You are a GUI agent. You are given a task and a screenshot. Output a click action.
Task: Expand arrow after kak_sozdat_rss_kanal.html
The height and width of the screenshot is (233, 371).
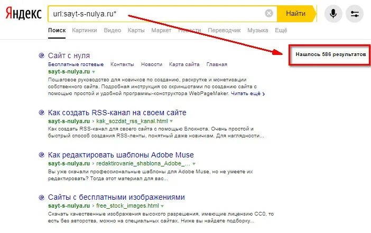tap(171, 122)
